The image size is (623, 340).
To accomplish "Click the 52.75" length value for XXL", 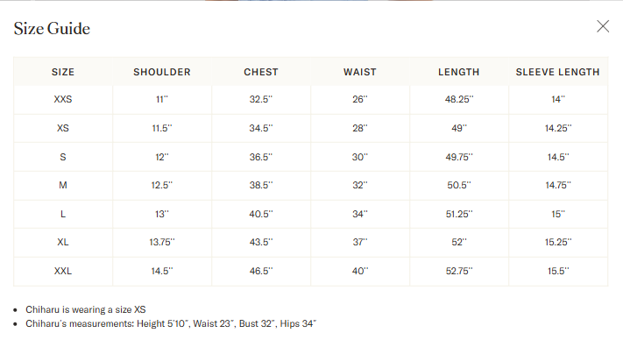I will (459, 271).
